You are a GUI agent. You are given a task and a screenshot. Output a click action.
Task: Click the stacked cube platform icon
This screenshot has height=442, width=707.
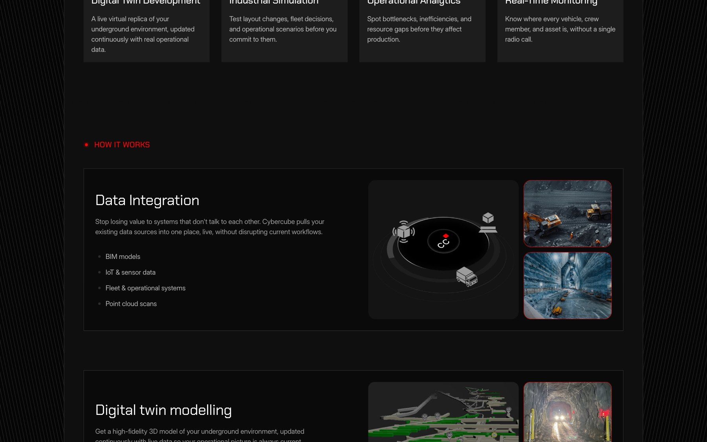click(488, 222)
